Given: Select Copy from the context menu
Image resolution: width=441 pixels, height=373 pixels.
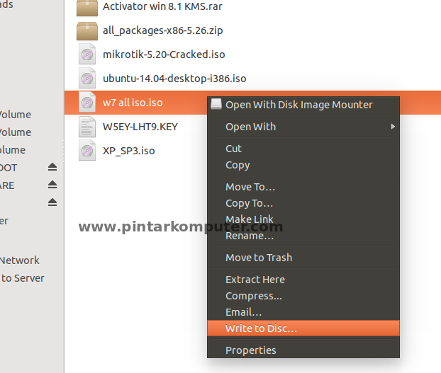Looking at the screenshot, I should click(303, 165).
